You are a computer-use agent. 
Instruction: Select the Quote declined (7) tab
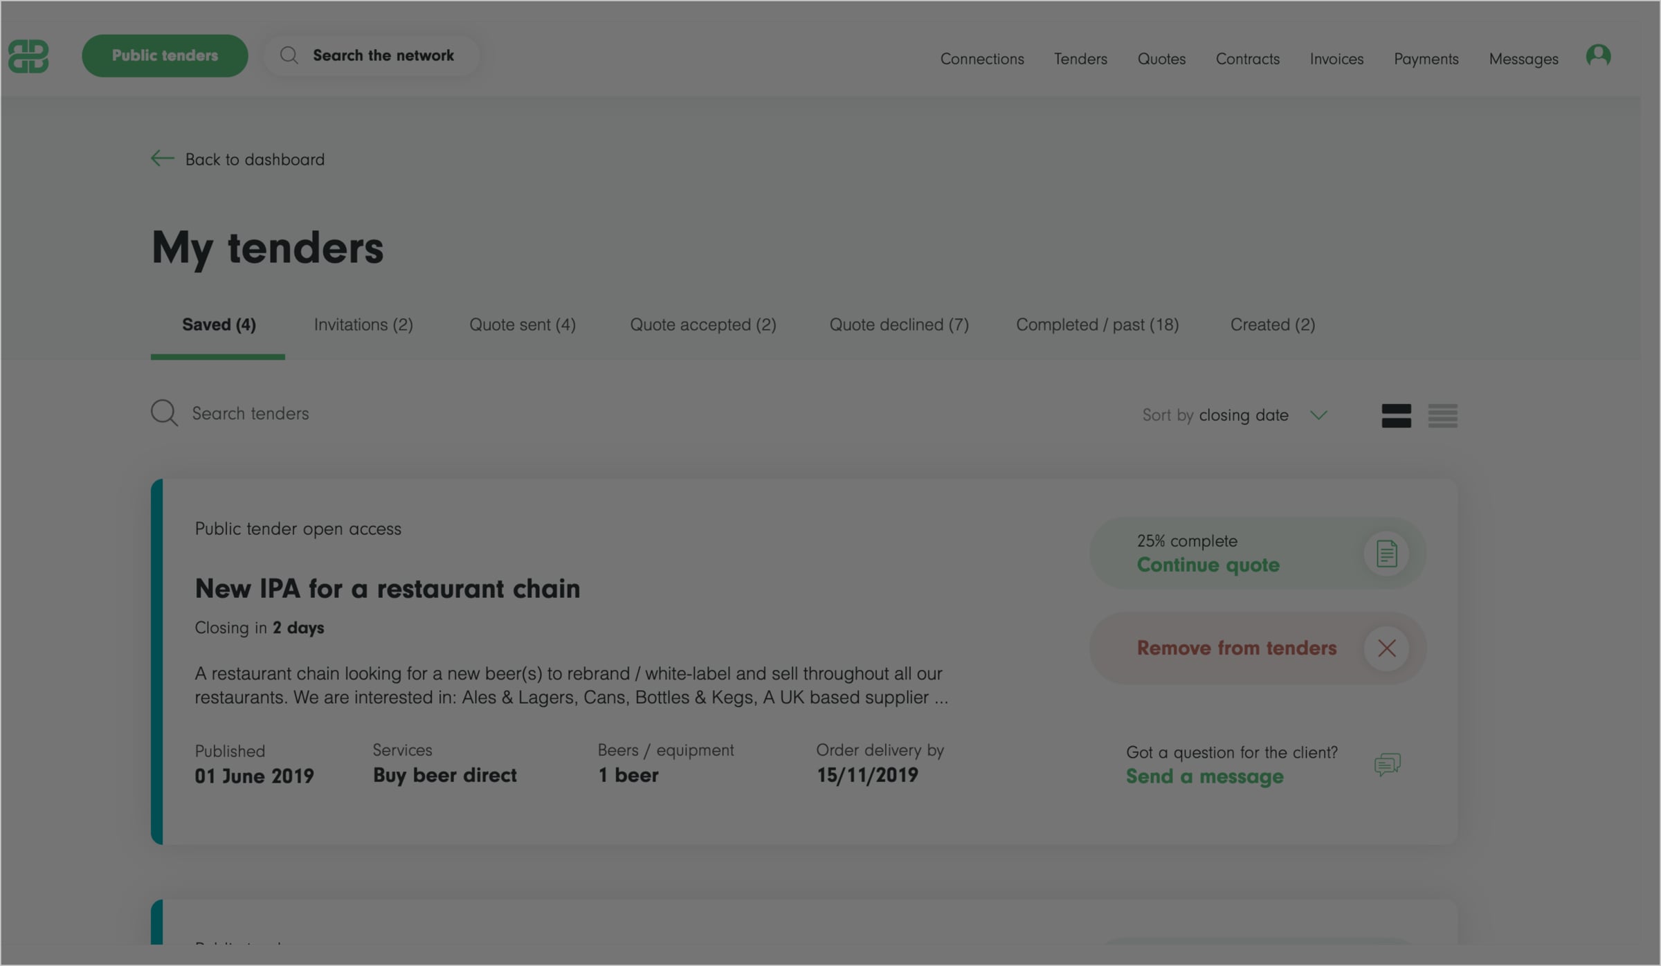899,325
